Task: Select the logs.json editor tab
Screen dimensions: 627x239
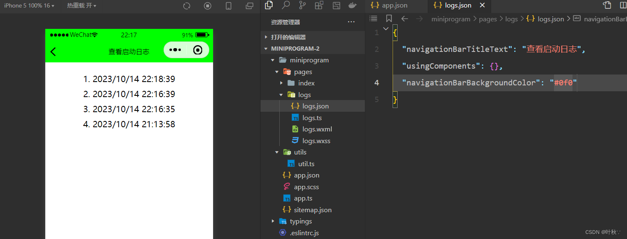Action: [453, 5]
